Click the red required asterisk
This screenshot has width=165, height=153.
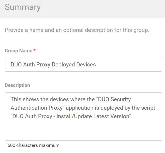35,50
